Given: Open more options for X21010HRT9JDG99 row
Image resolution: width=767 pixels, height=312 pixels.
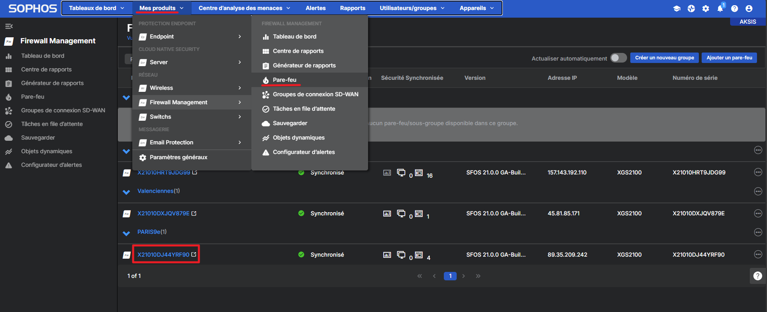Looking at the screenshot, I should pyautogui.click(x=758, y=172).
